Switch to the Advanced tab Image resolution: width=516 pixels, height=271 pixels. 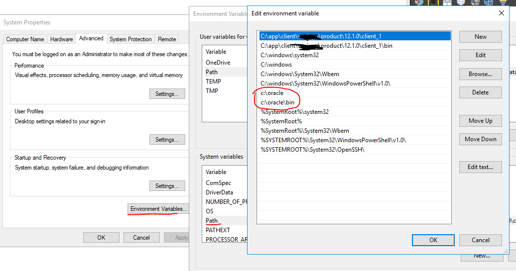pyautogui.click(x=91, y=38)
